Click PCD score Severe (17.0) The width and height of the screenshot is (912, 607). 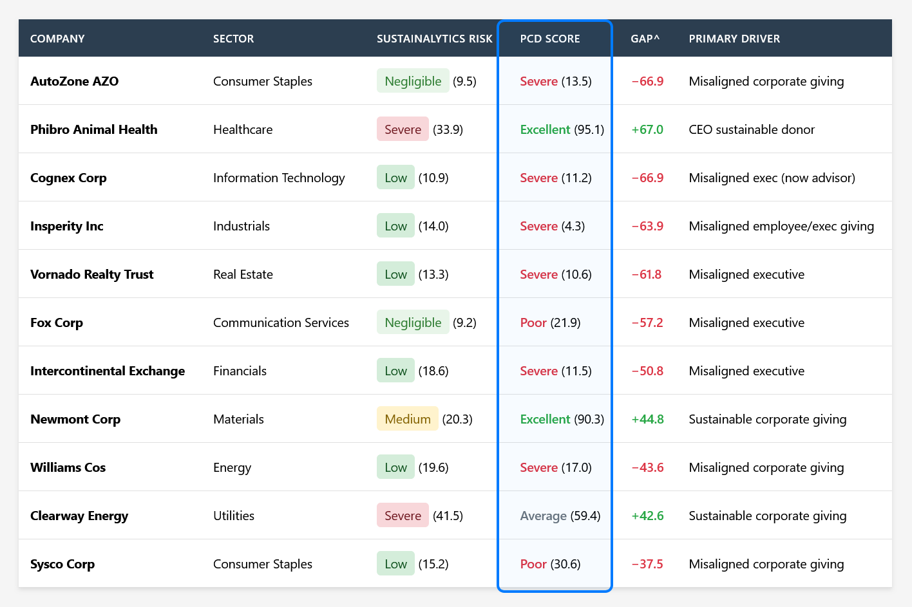556,467
